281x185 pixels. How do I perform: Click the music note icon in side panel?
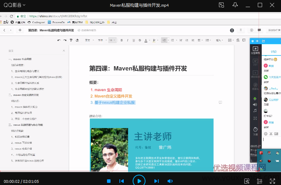pyautogui.click(x=255, y=111)
